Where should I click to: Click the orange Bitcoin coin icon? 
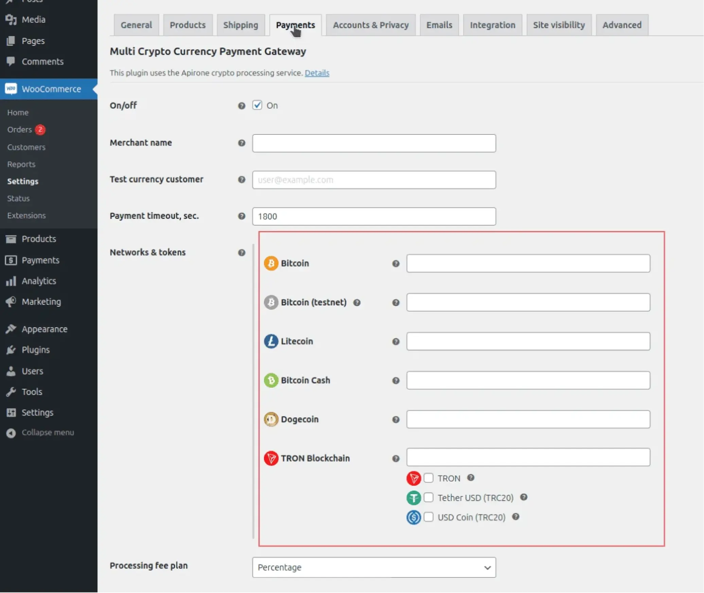(x=271, y=264)
